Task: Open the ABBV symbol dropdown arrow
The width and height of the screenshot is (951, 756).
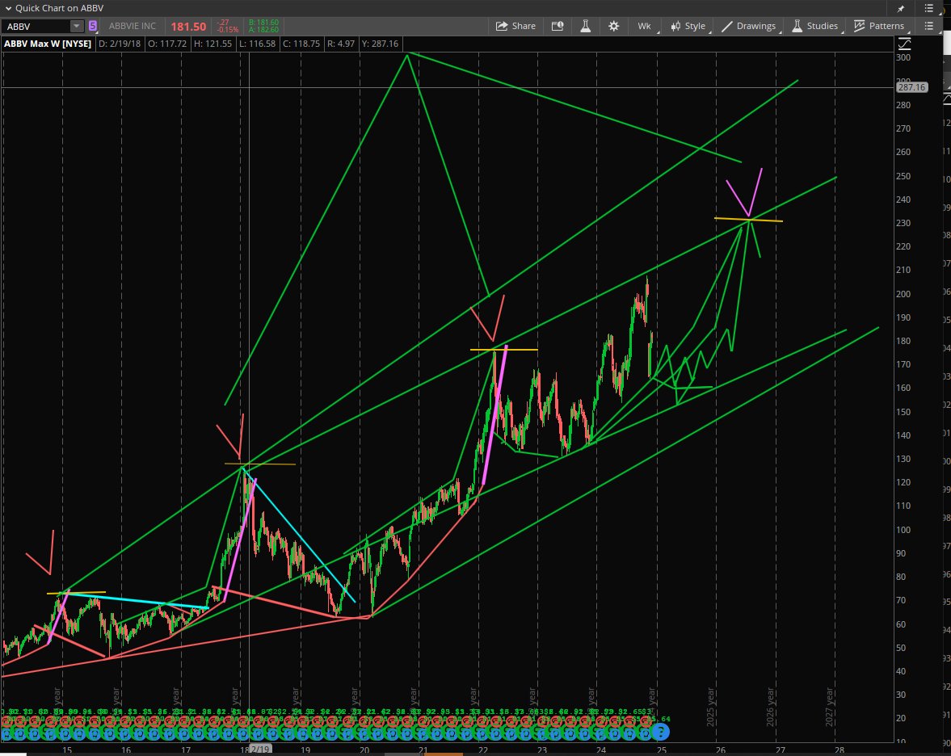Action: pos(77,25)
